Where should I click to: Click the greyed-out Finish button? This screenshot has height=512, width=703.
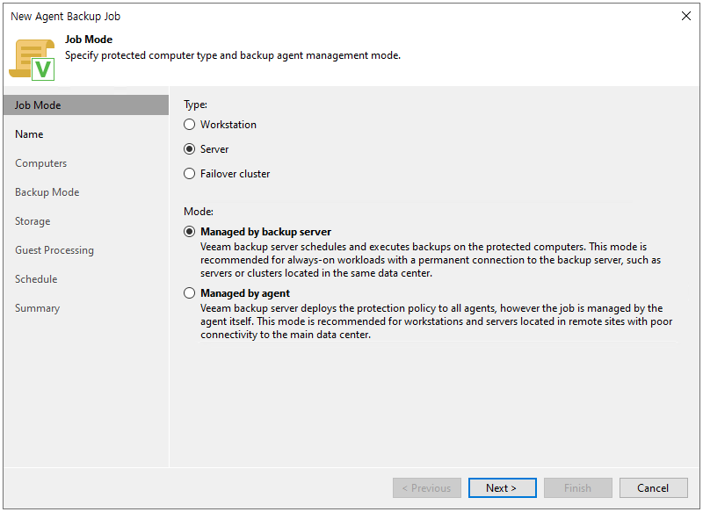pyautogui.click(x=578, y=487)
